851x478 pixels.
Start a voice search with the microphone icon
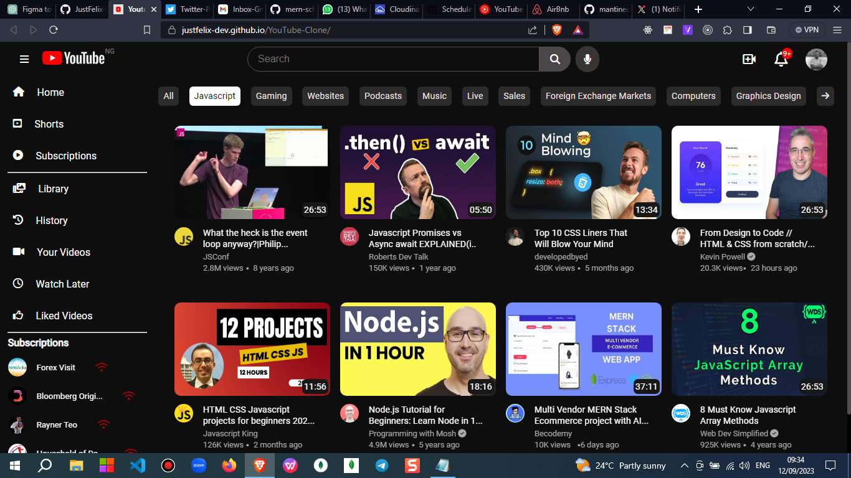click(586, 59)
